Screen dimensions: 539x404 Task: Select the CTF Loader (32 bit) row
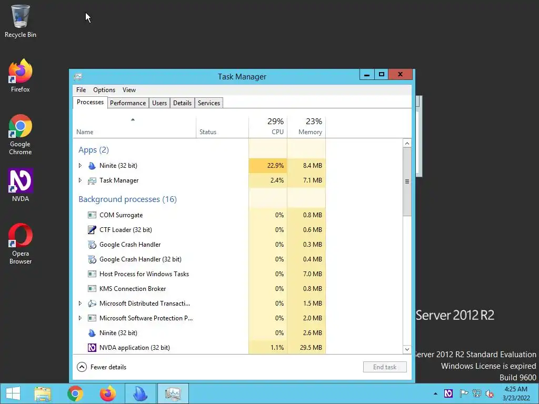[199, 230]
